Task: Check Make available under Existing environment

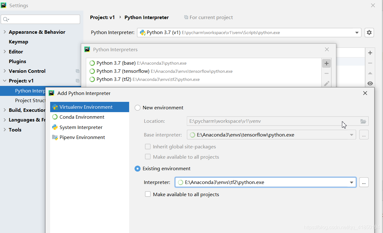Action: pyautogui.click(x=148, y=194)
